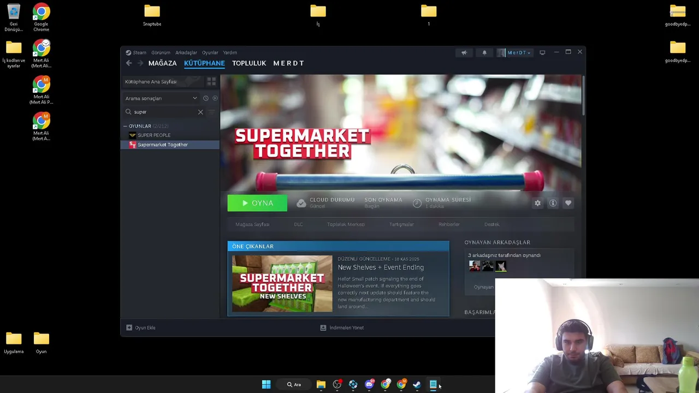Open advanced library filter options icon

212,112
